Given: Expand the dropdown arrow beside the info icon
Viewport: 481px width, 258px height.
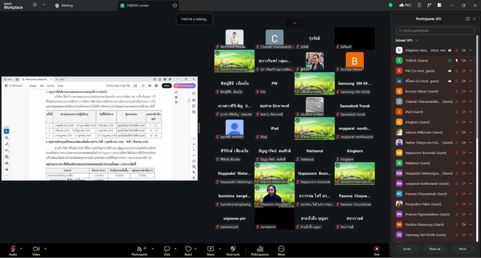Looking at the screenshot, I should click(x=44, y=5).
